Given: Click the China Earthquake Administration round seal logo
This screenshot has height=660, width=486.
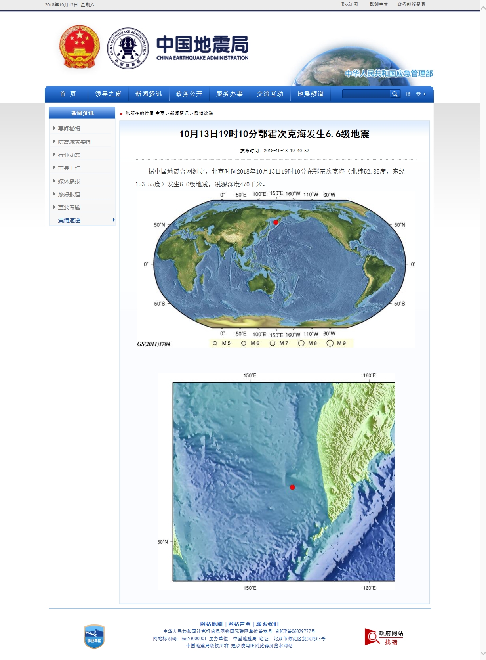Looking at the screenshot, I should point(128,48).
